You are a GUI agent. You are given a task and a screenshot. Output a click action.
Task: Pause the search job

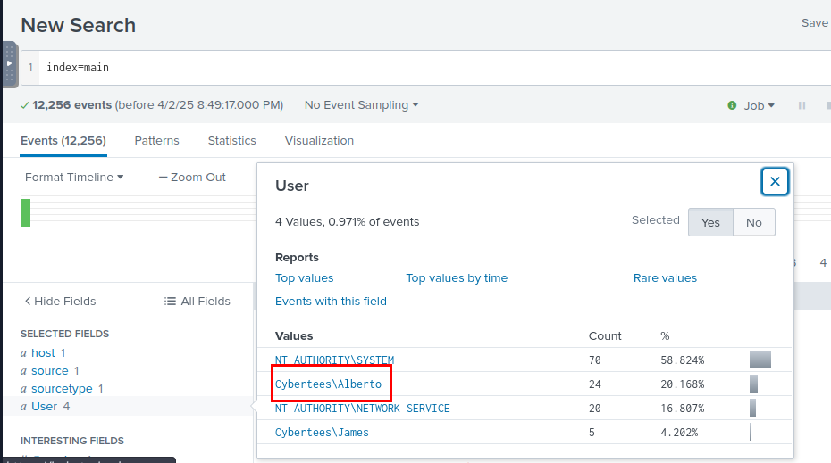click(x=802, y=105)
